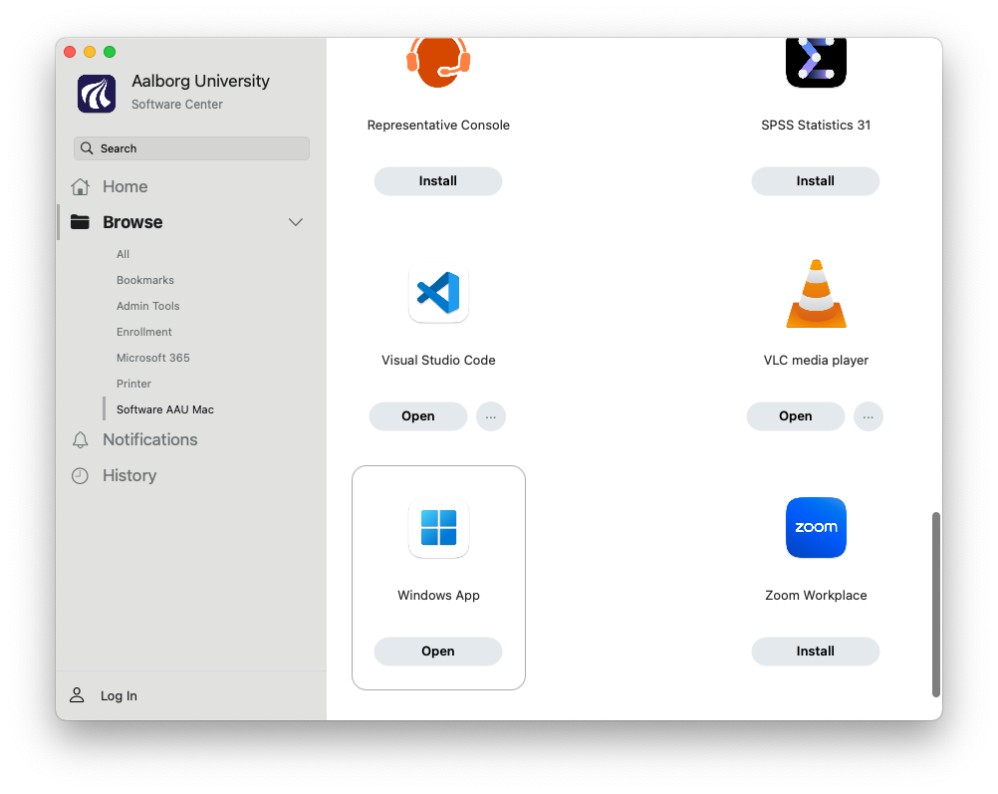Screen dimensions: 998x794
Task: Open more options for Visual Studio Code
Action: [x=491, y=416]
